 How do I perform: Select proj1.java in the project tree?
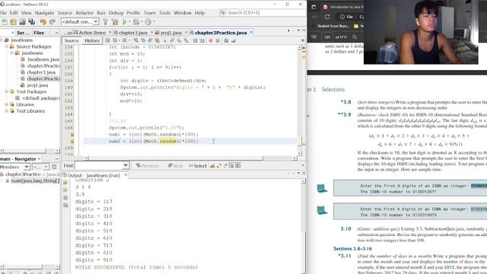(37, 85)
